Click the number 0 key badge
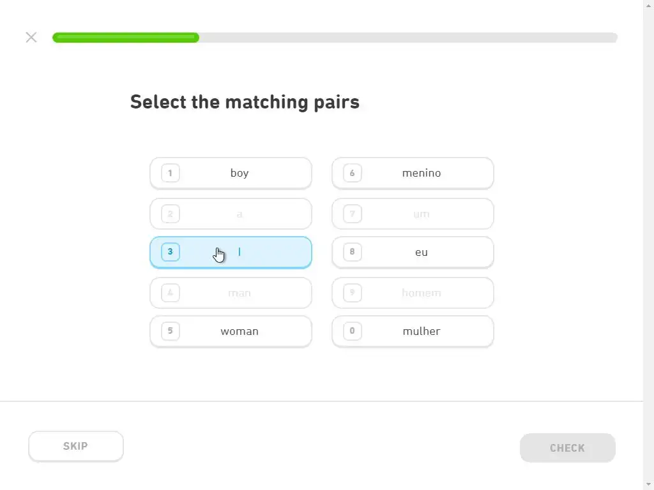The width and height of the screenshot is (654, 490). tap(352, 330)
